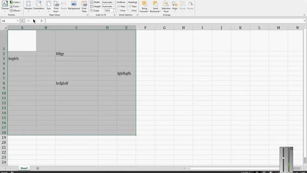Select cell containing htgfrh
Viewport: 307px width, 173px height.
(22, 59)
